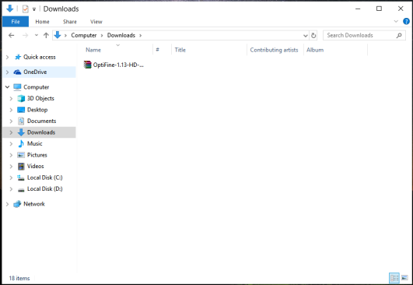The height and width of the screenshot is (285, 413).
Task: Sort by the # column header
Action: pos(158,50)
